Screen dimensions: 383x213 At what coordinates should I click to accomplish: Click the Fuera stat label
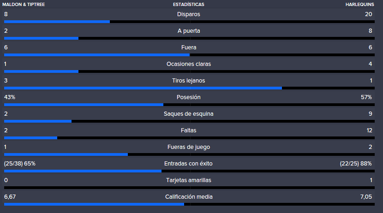click(189, 47)
